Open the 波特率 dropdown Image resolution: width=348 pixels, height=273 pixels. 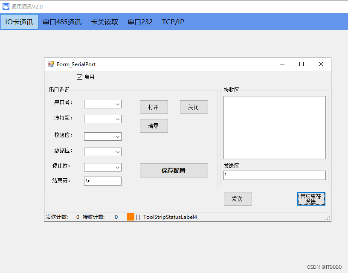[103, 119]
